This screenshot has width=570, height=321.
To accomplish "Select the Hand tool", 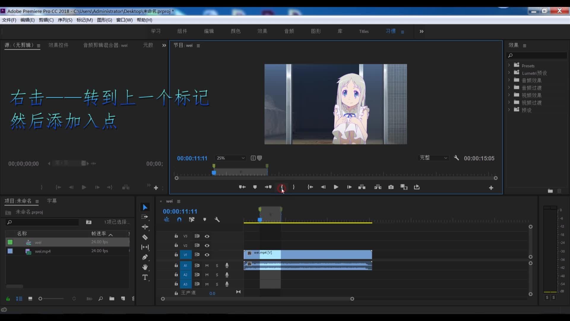I will point(145,267).
